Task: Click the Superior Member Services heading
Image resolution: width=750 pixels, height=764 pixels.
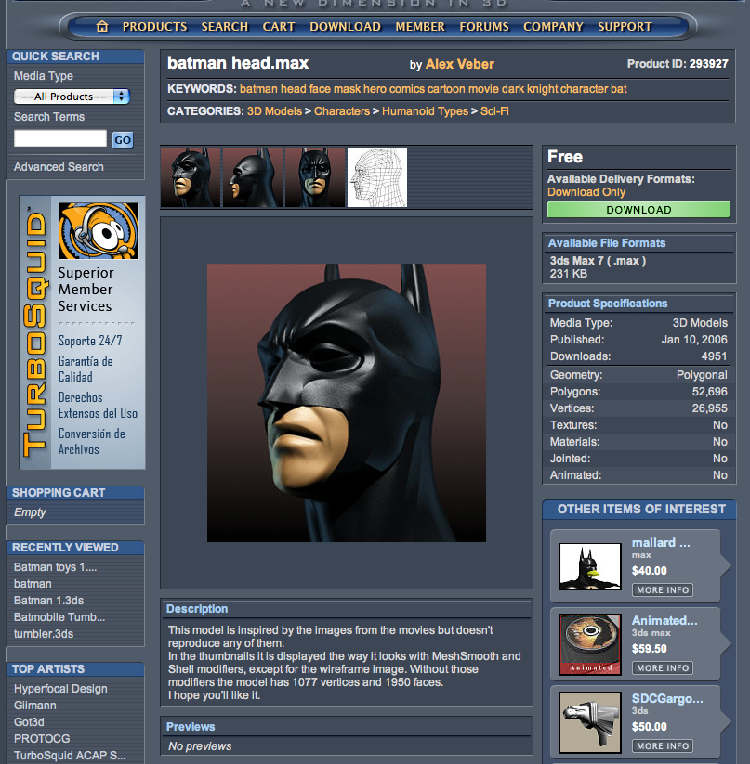Action: point(86,290)
